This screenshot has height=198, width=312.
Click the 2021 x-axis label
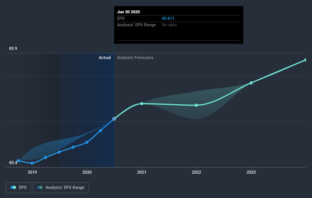(x=142, y=172)
